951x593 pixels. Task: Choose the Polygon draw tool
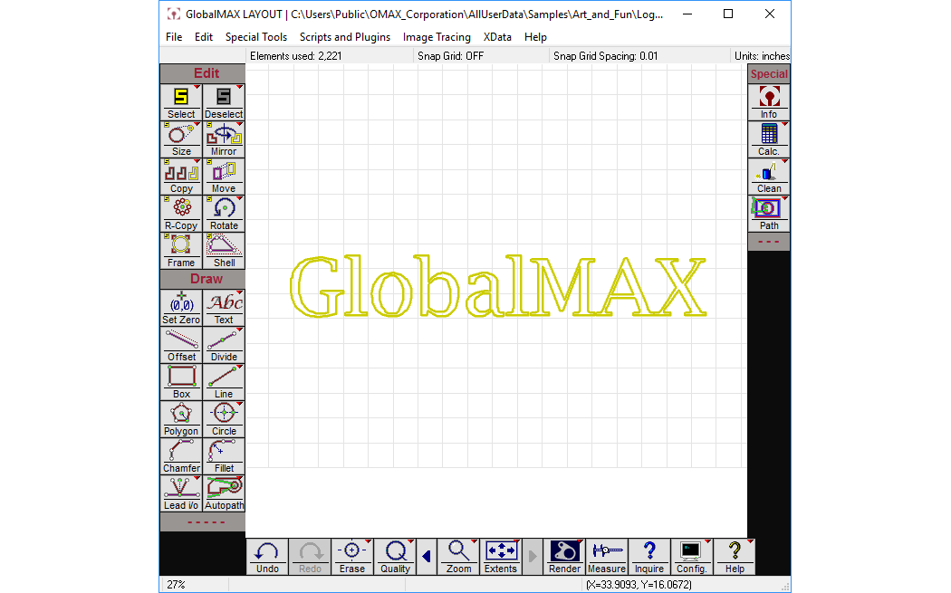pos(181,419)
